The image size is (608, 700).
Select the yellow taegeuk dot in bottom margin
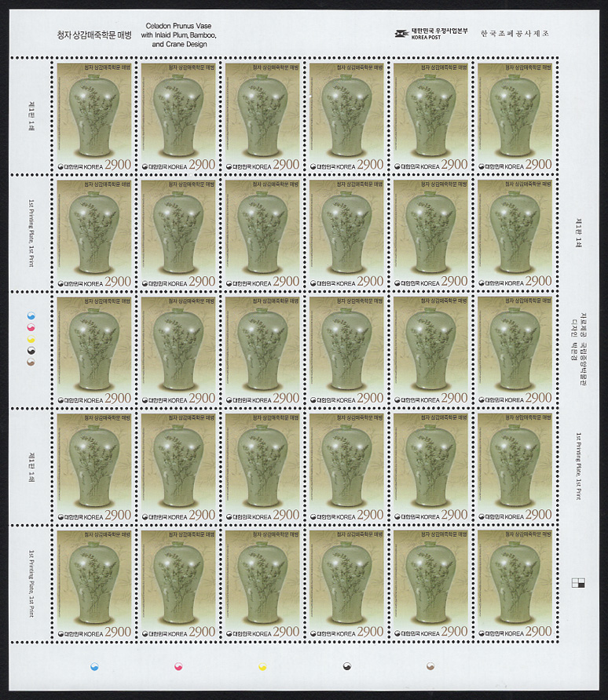(x=262, y=666)
